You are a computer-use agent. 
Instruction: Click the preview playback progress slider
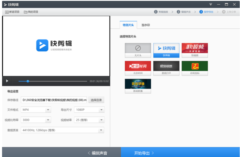point(53,81)
